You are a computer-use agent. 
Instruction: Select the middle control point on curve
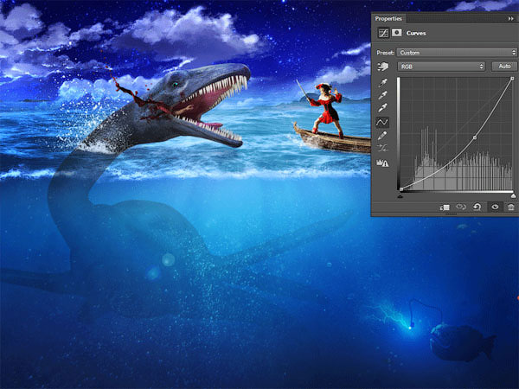475,137
